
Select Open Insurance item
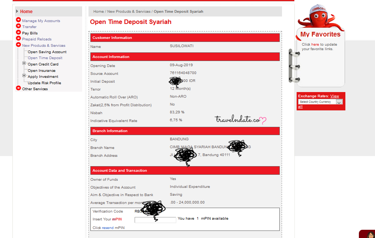click(x=42, y=71)
